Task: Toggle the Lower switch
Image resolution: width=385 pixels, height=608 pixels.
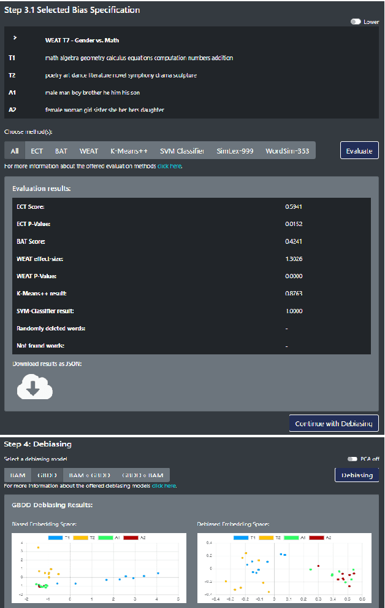Action: (355, 21)
